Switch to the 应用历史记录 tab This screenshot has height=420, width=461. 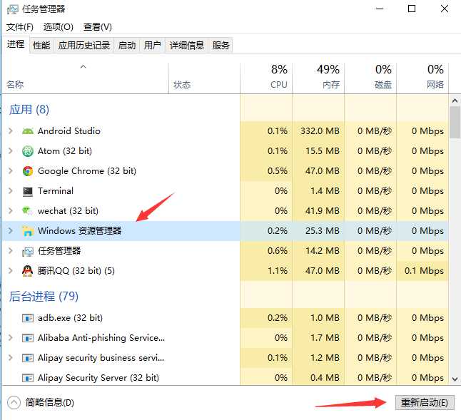pos(83,45)
